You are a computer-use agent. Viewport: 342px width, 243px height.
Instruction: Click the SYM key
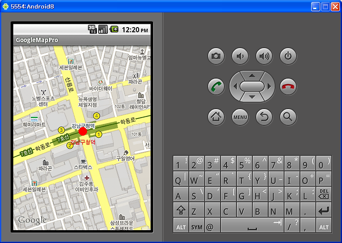(x=197, y=225)
